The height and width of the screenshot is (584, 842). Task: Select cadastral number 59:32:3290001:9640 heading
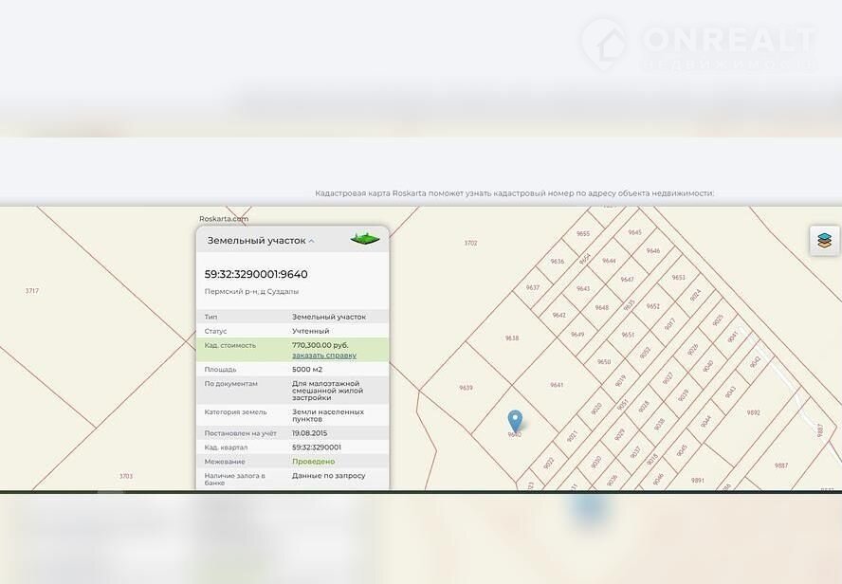click(256, 275)
